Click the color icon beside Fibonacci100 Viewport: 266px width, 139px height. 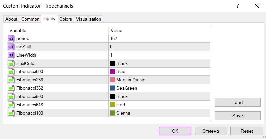coord(11,113)
